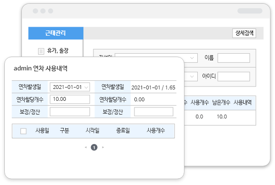Toggle the select-all checkbox in 사용일 header
The height and width of the screenshot is (185, 275).
[x=23, y=131]
